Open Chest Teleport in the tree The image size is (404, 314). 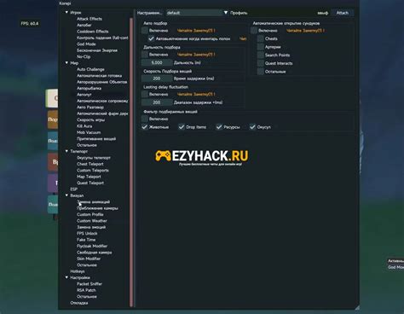click(90, 164)
